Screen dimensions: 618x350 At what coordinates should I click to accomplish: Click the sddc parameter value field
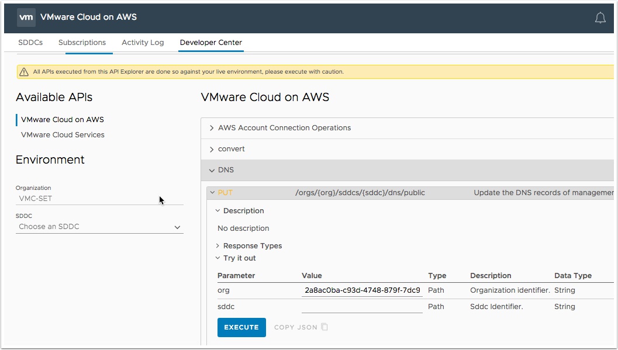click(362, 307)
